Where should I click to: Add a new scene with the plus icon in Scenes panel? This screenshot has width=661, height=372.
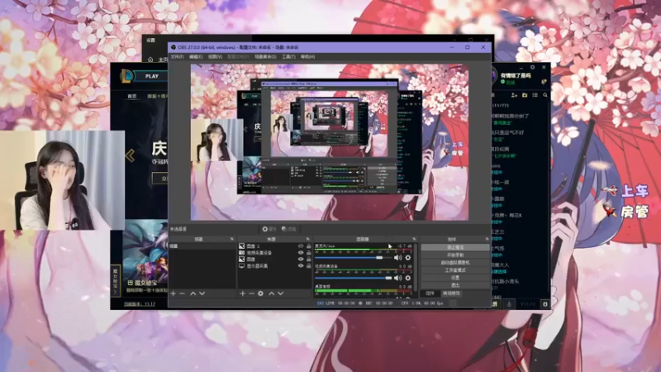tap(174, 293)
